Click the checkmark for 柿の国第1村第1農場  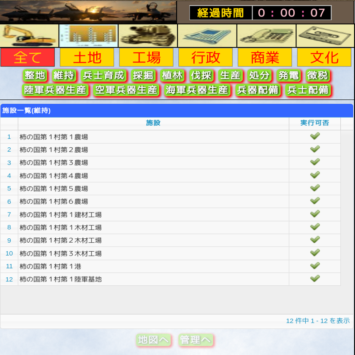tap(315, 136)
